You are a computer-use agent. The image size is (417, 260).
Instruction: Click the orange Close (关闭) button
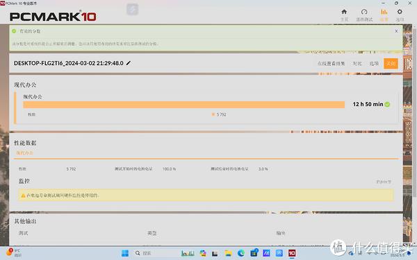click(x=391, y=63)
